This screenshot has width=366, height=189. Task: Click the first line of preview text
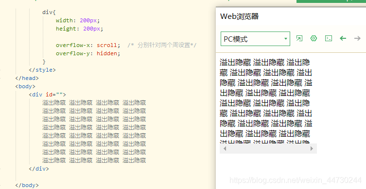(x=265, y=63)
